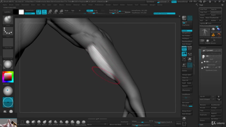Select the Sphere3D tool icon
This screenshot has height=127, width=226.
coord(213,30)
